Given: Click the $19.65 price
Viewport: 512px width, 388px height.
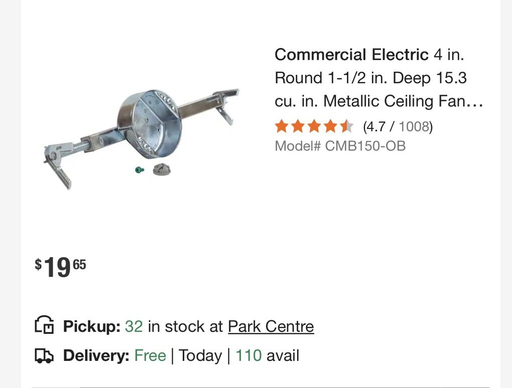Looking at the screenshot, I should [x=60, y=267].
